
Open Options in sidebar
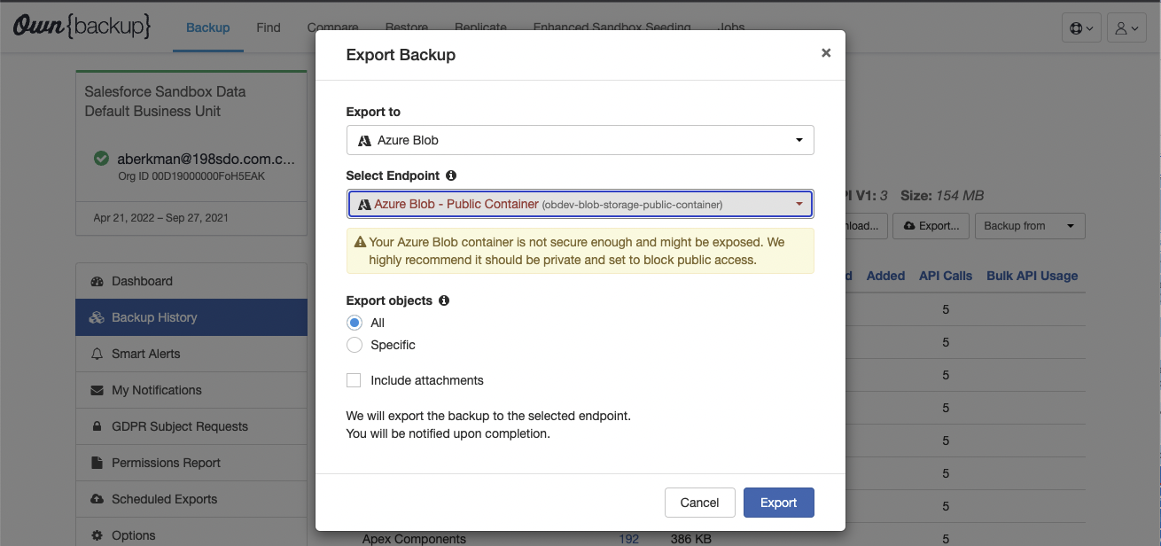point(191,535)
